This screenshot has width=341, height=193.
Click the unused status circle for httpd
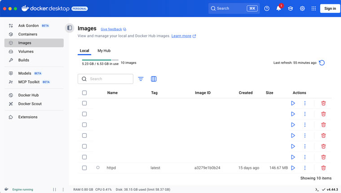pyautogui.click(x=98, y=167)
